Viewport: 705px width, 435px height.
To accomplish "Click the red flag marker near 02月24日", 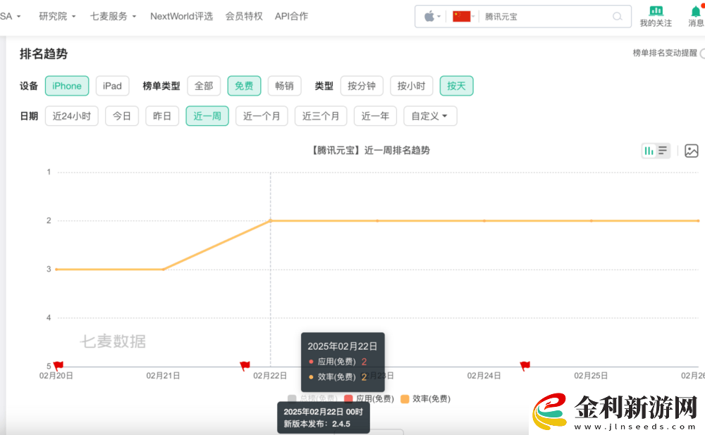I will (x=525, y=366).
